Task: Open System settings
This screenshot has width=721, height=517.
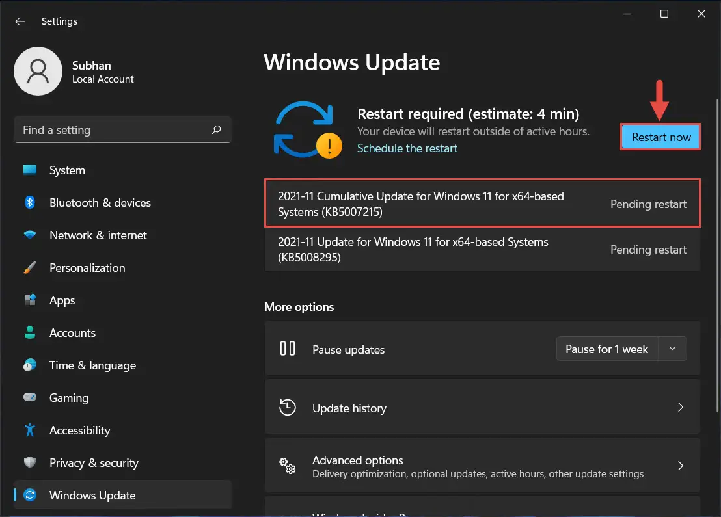Action: click(122, 170)
